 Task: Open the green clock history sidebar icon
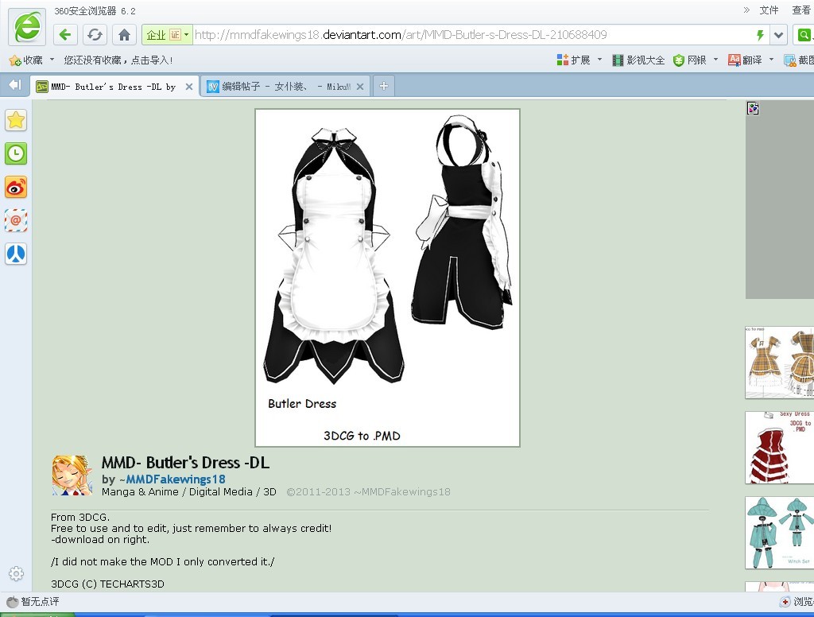16,153
